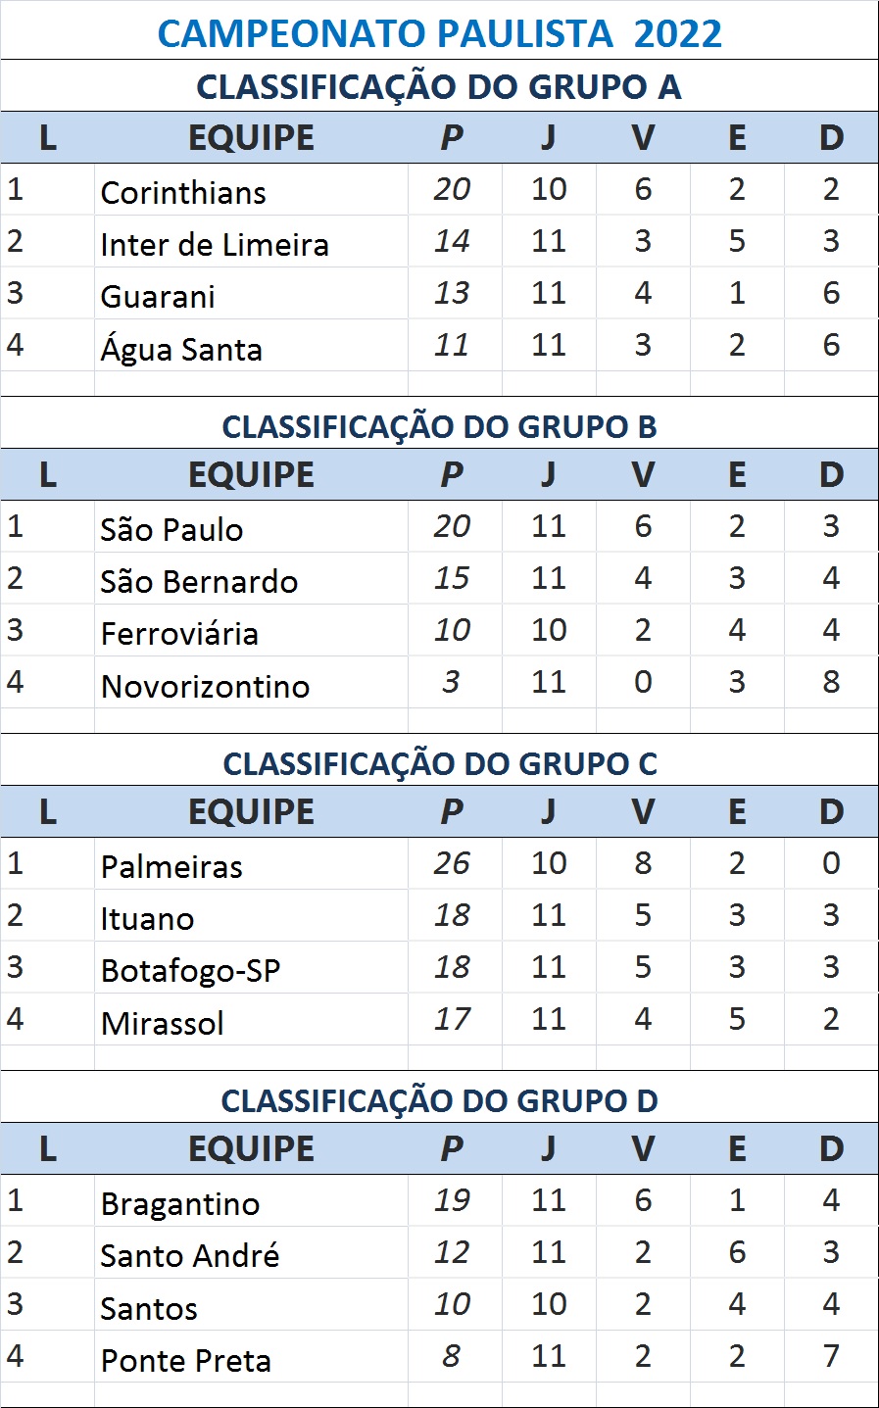Select the Botafogo-SP team cell
Viewport: 879px width, 1408px height.
coord(190,970)
